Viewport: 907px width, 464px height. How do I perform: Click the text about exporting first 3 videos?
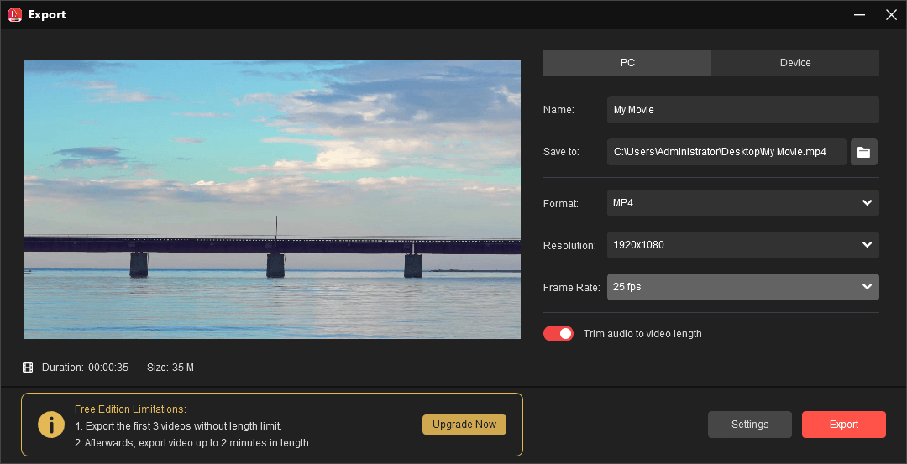(x=178, y=426)
